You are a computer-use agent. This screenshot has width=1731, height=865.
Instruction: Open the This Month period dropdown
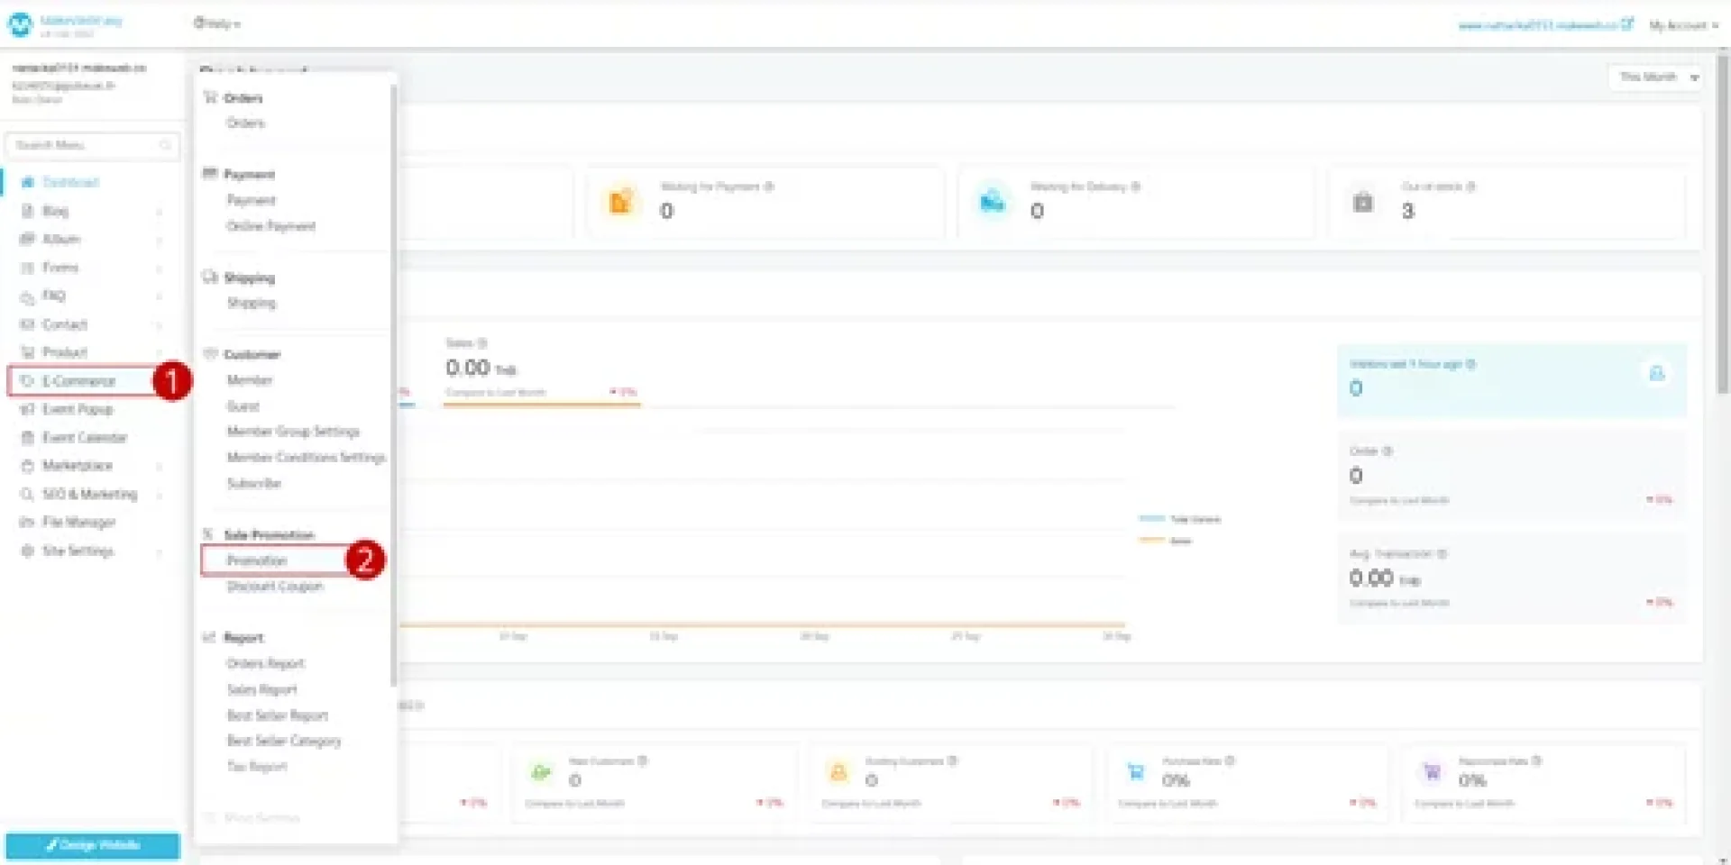(1657, 77)
